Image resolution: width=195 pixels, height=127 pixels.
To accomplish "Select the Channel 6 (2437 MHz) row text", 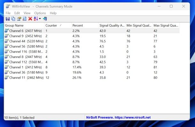I will point(26,31).
